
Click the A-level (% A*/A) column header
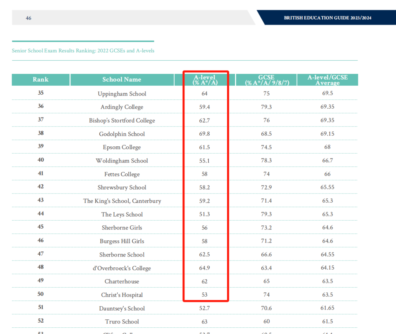click(x=205, y=80)
